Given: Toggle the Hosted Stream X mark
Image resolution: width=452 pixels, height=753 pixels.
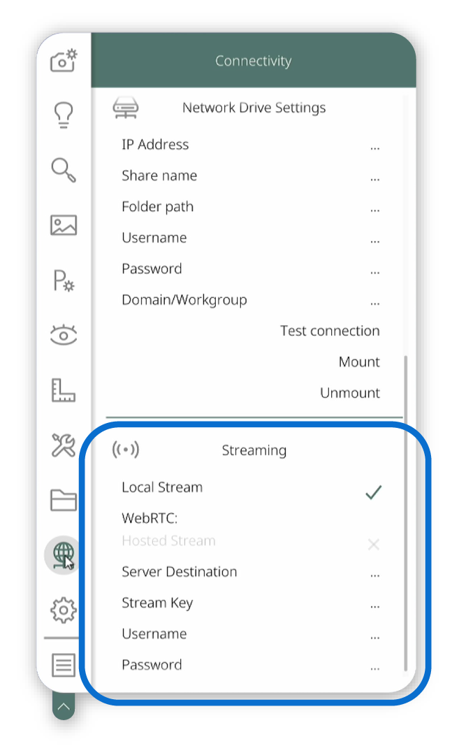Looking at the screenshot, I should [x=373, y=545].
